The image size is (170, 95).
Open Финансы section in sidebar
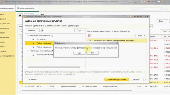(x=2, y=47)
